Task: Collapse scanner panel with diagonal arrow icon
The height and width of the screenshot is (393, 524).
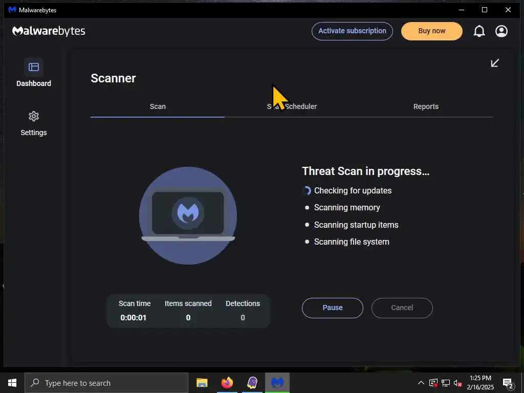Action: (x=495, y=63)
